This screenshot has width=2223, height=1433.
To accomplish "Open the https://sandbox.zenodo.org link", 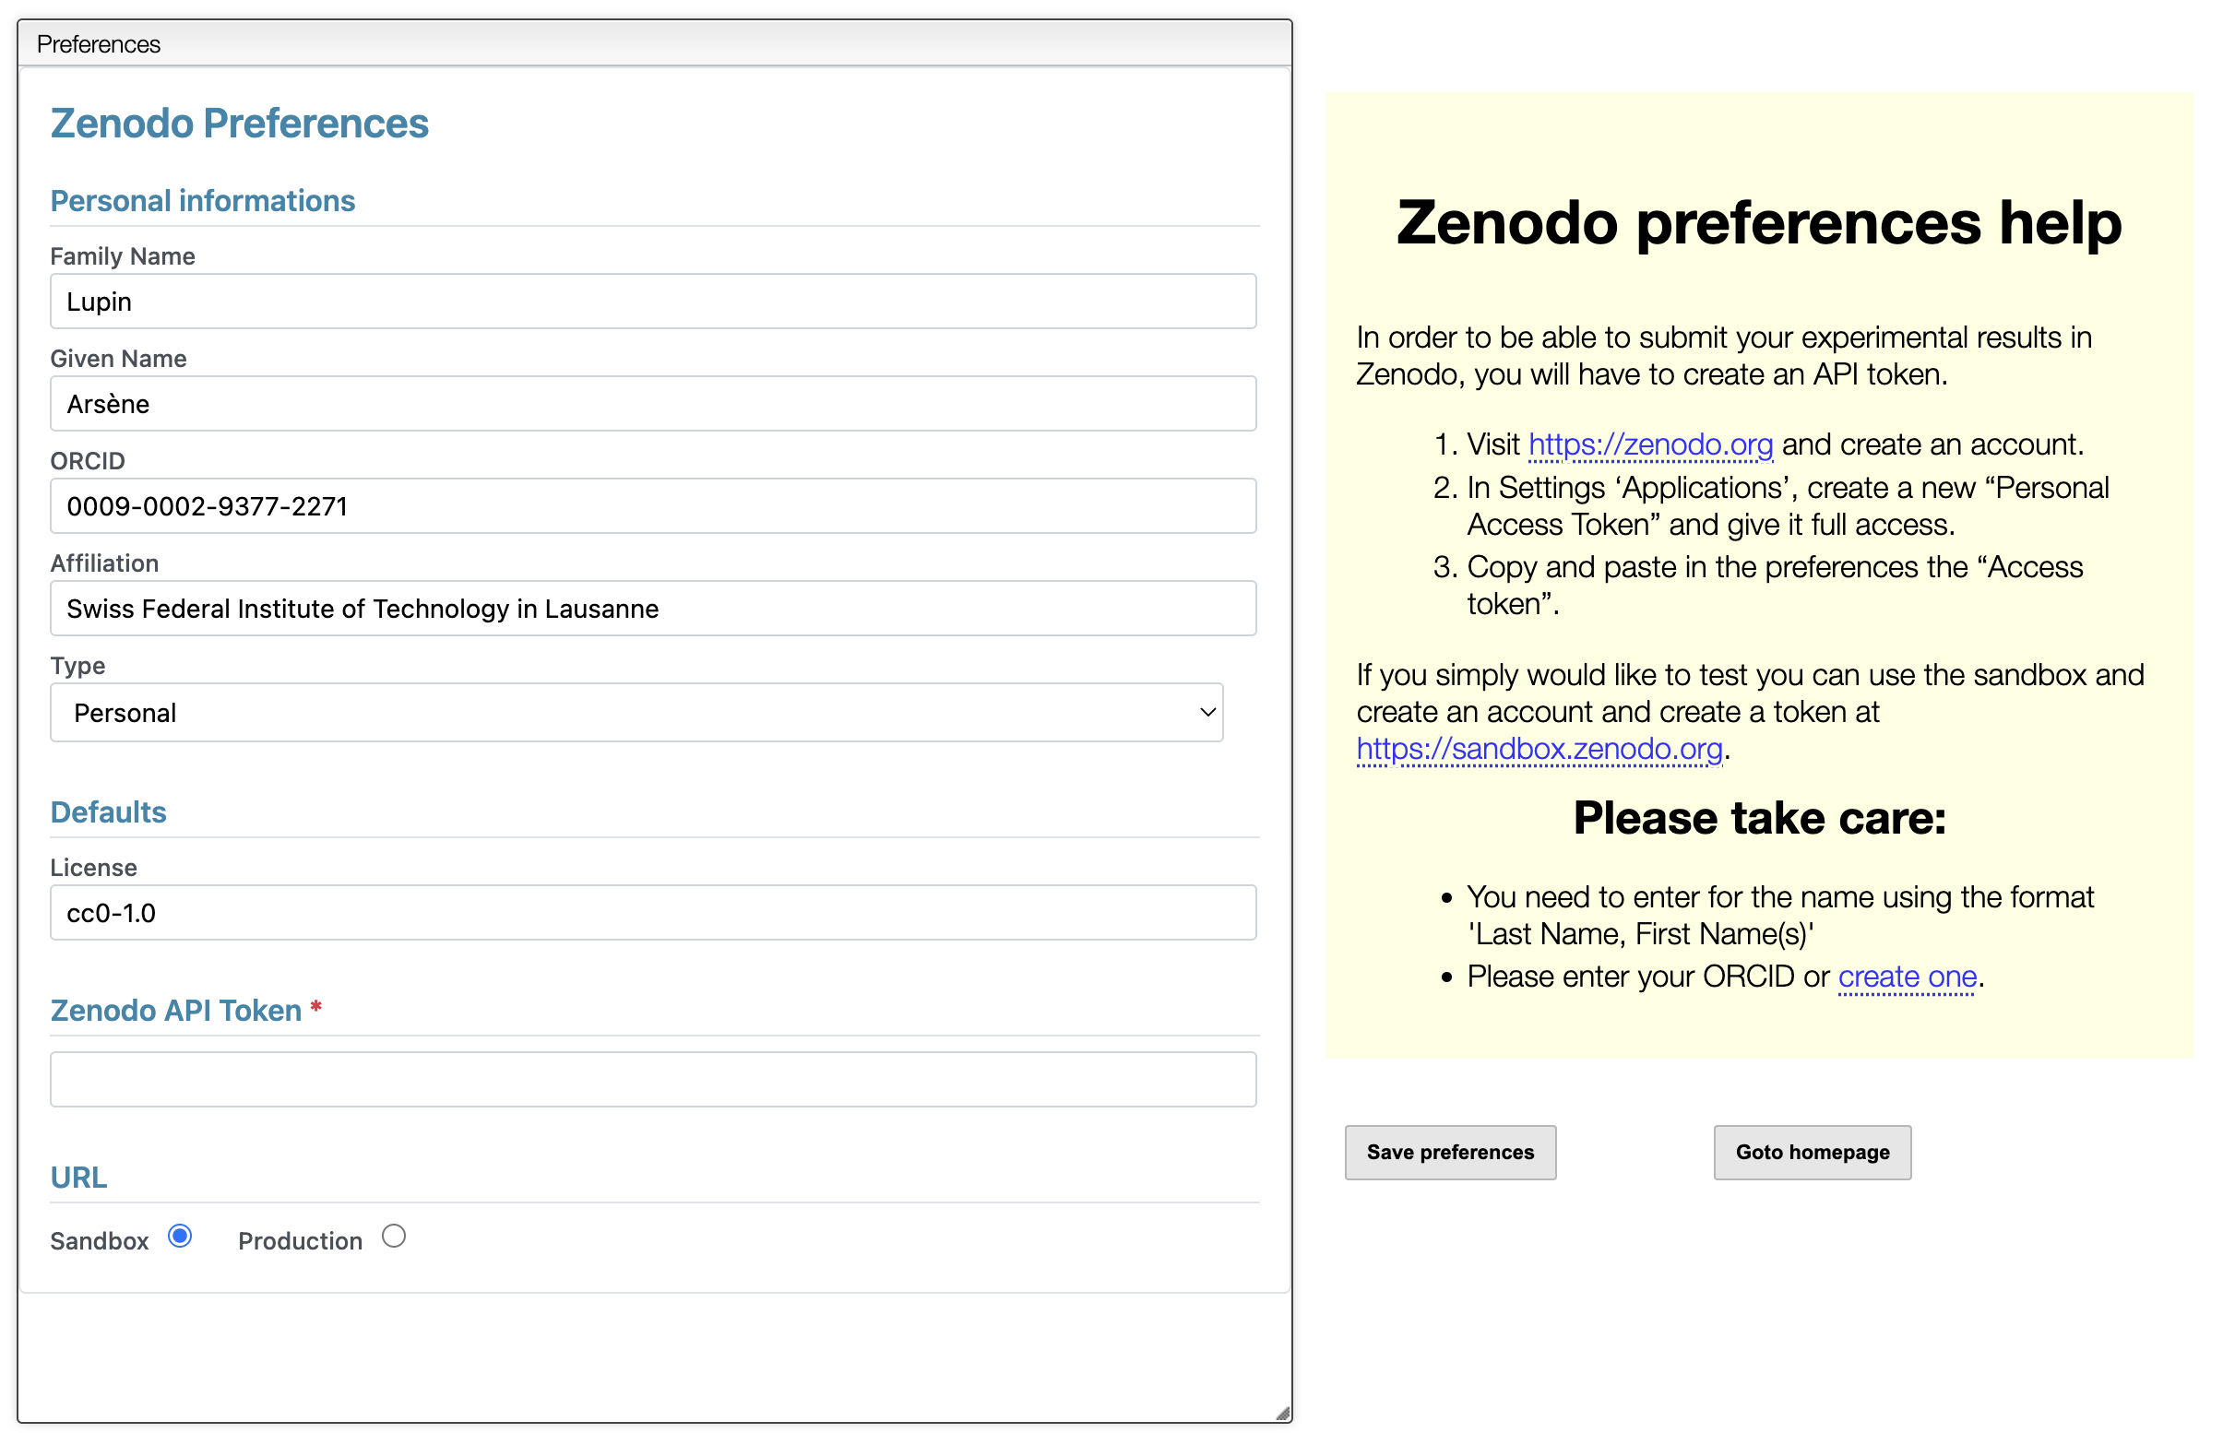I will [x=1541, y=750].
